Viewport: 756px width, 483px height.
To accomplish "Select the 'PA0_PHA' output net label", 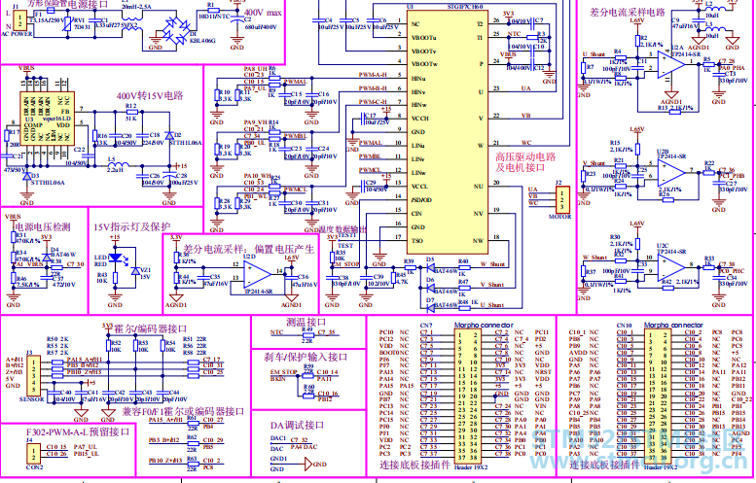I will click(x=732, y=68).
